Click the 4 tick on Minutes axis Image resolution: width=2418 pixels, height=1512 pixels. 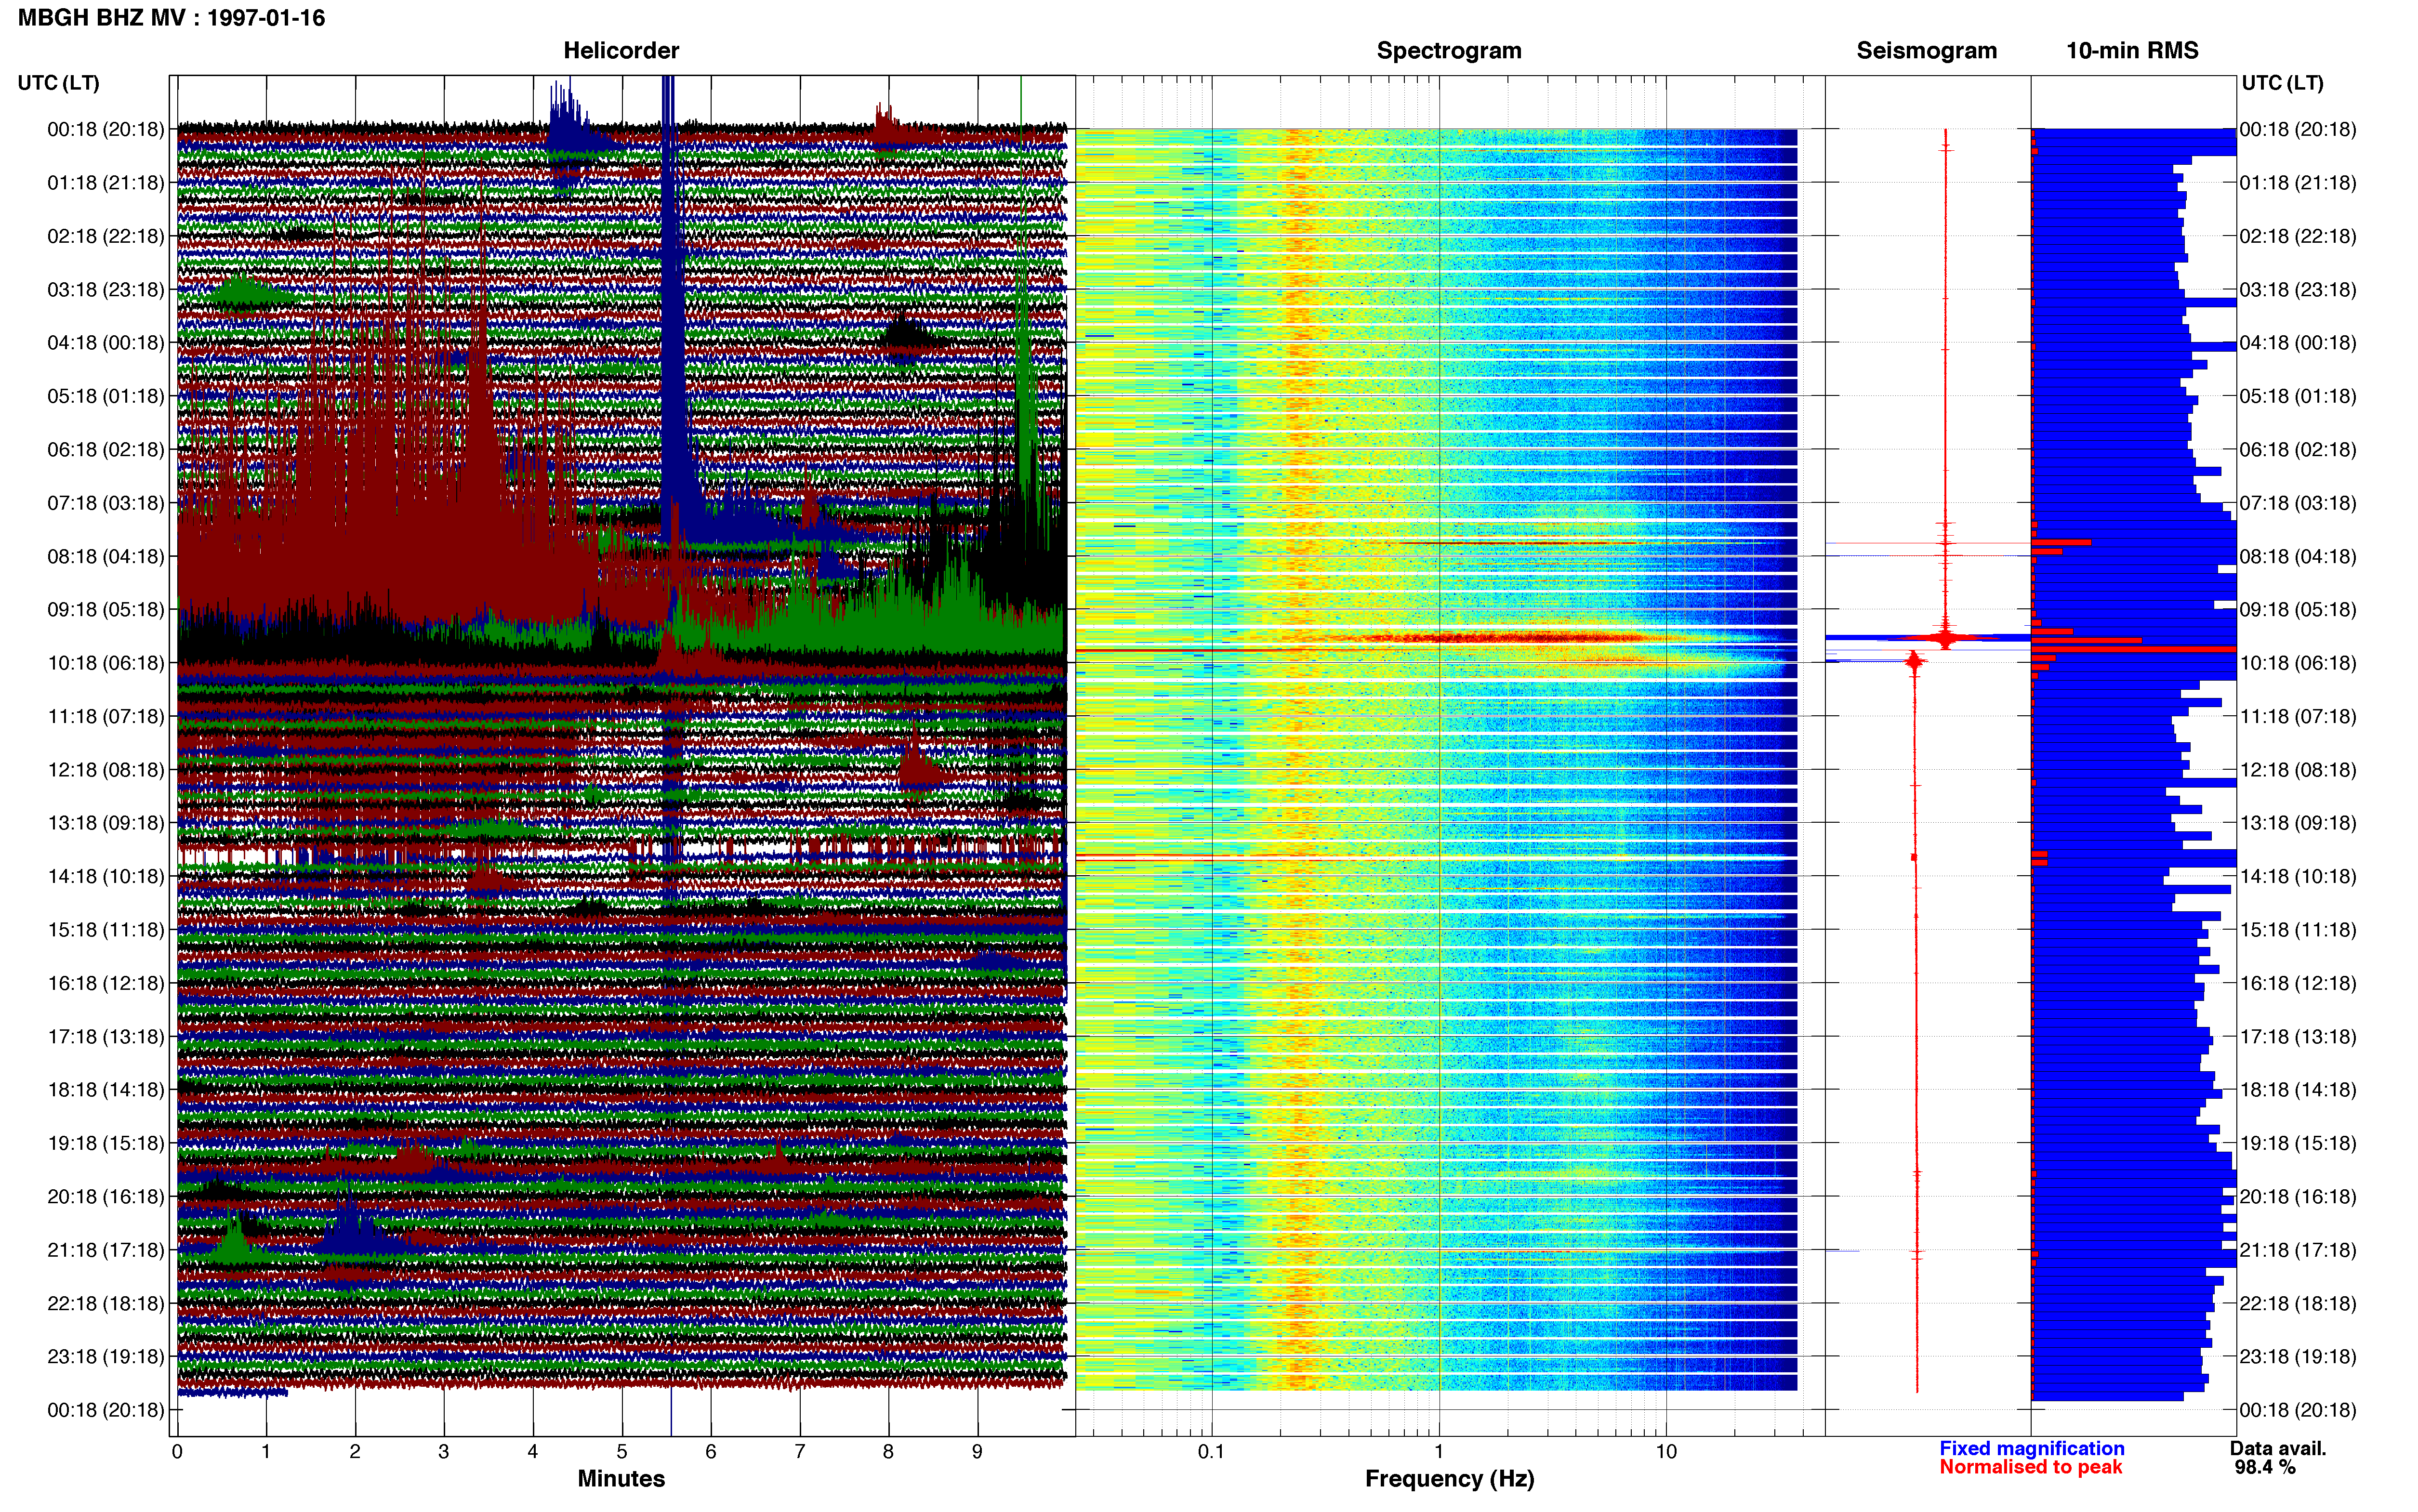click(533, 1452)
